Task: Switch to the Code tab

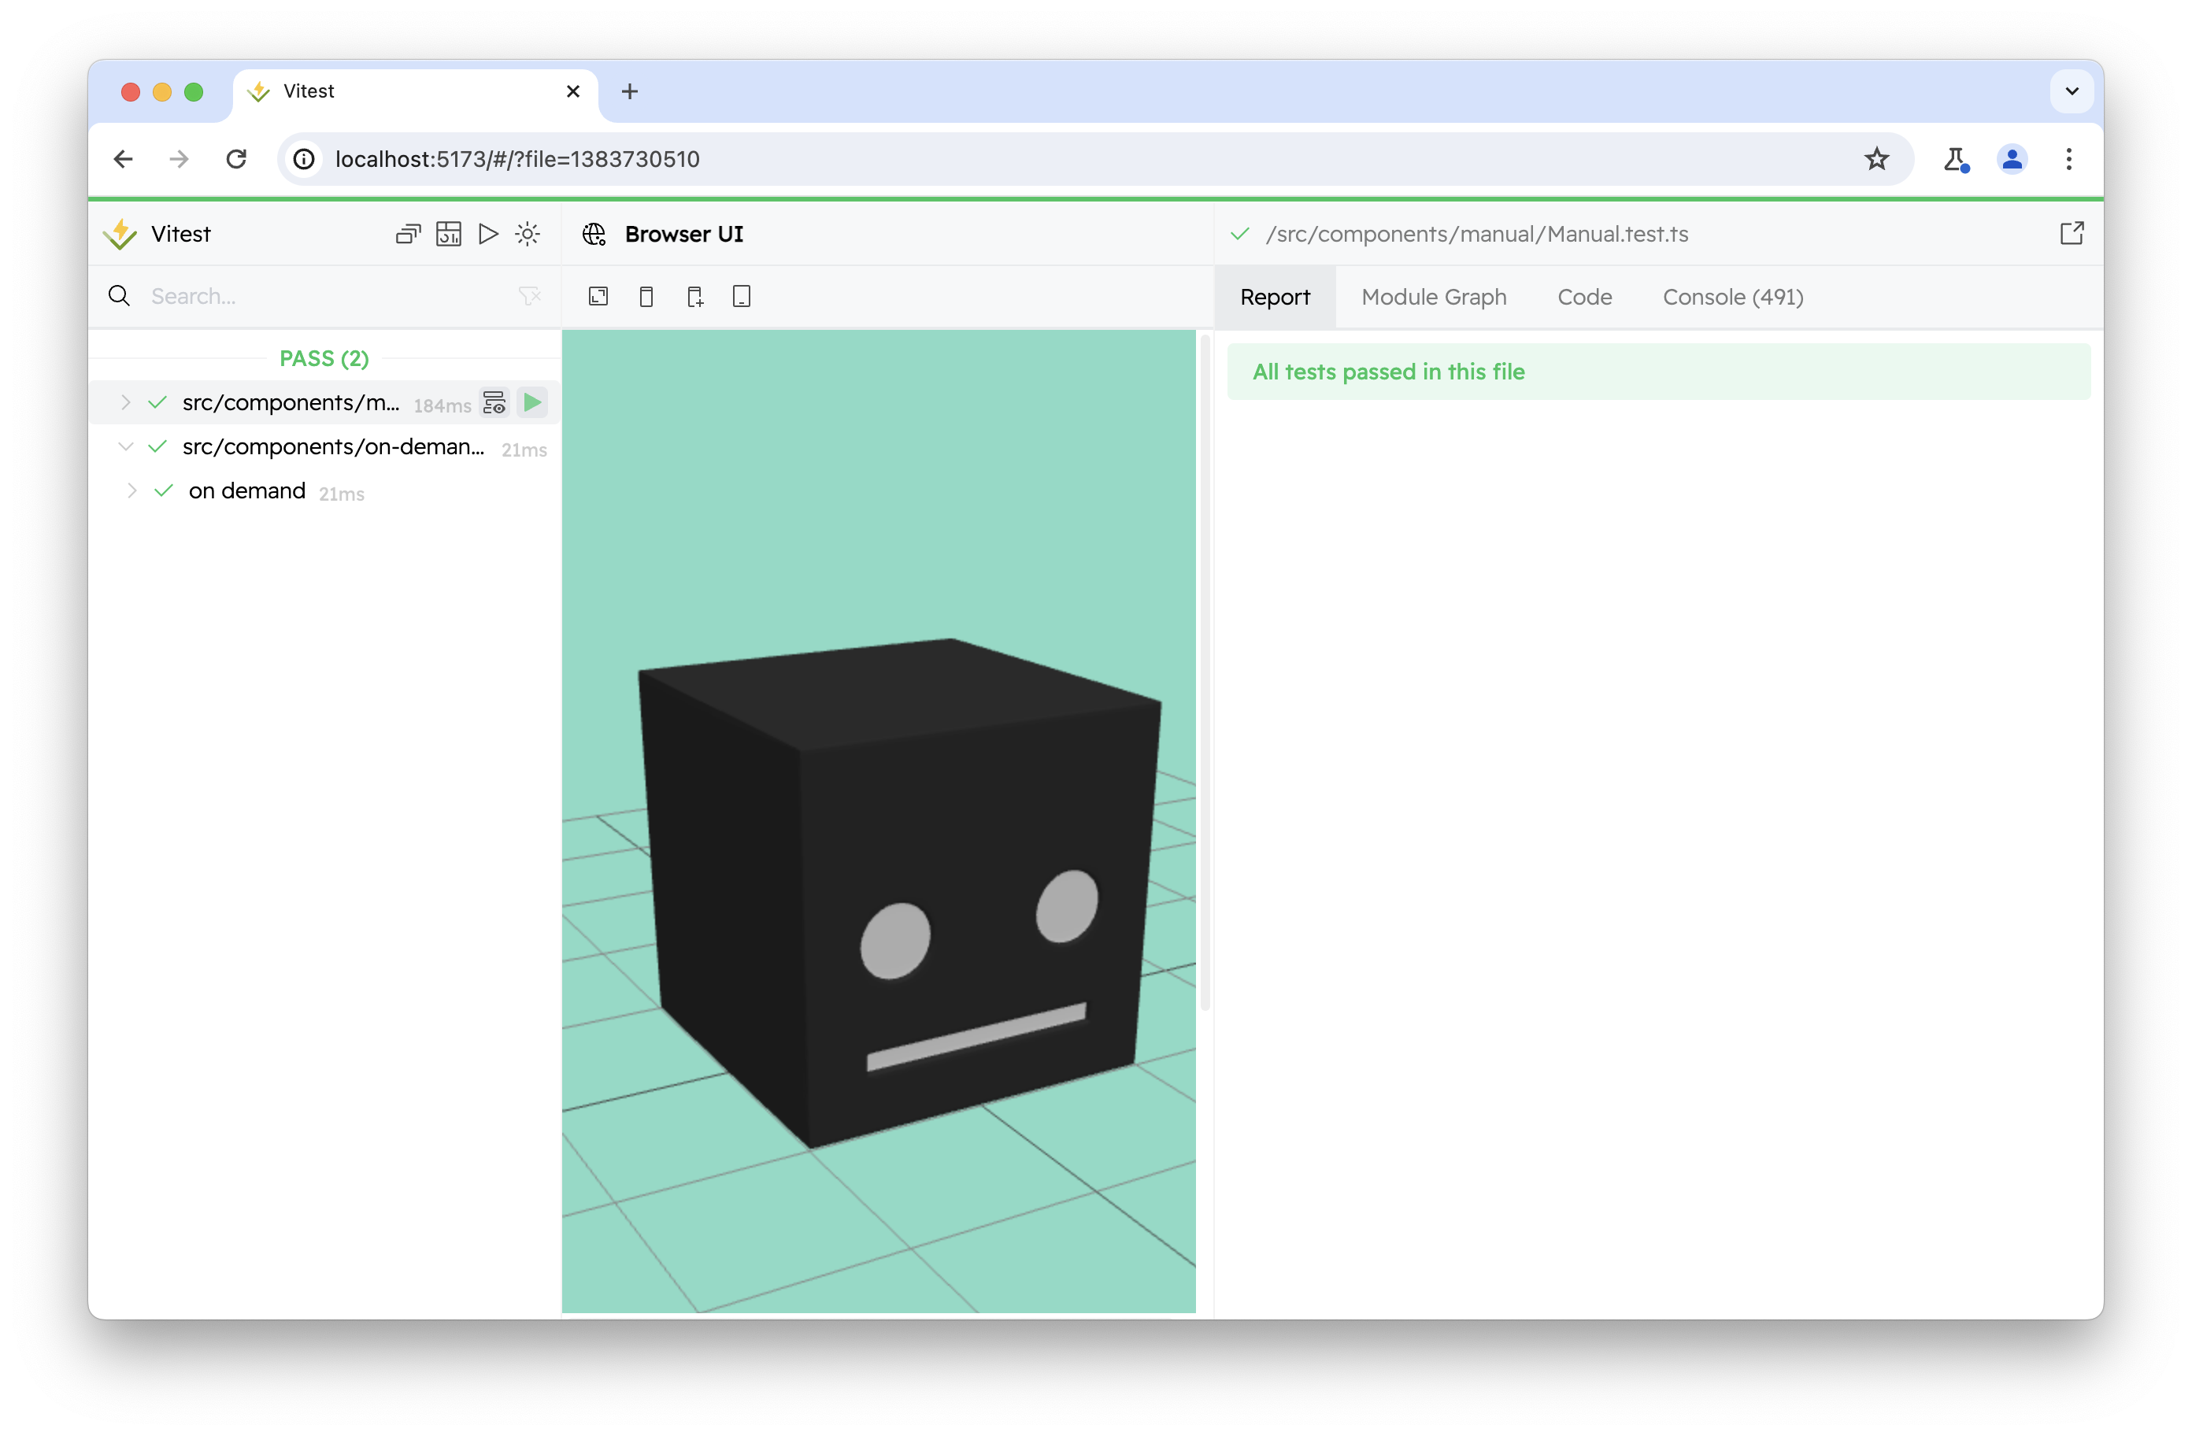Action: pos(1584,297)
